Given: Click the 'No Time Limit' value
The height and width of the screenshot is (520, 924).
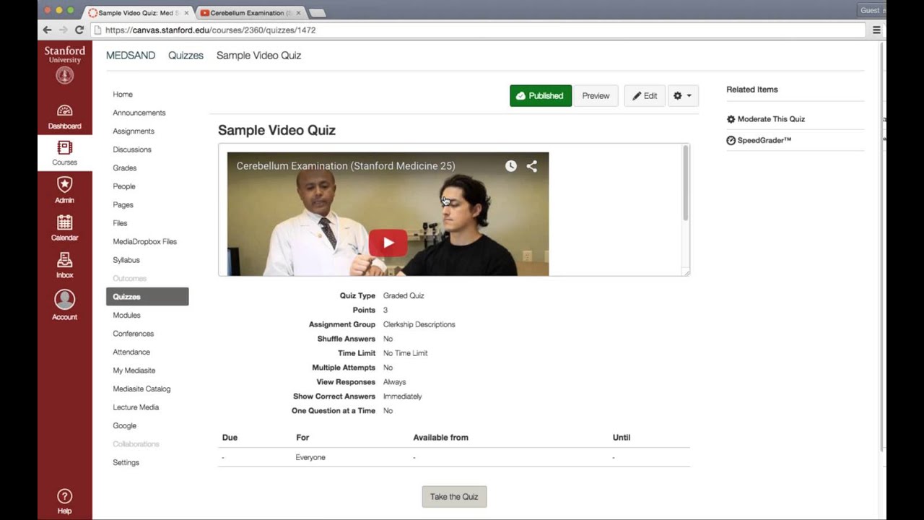Looking at the screenshot, I should 406,353.
